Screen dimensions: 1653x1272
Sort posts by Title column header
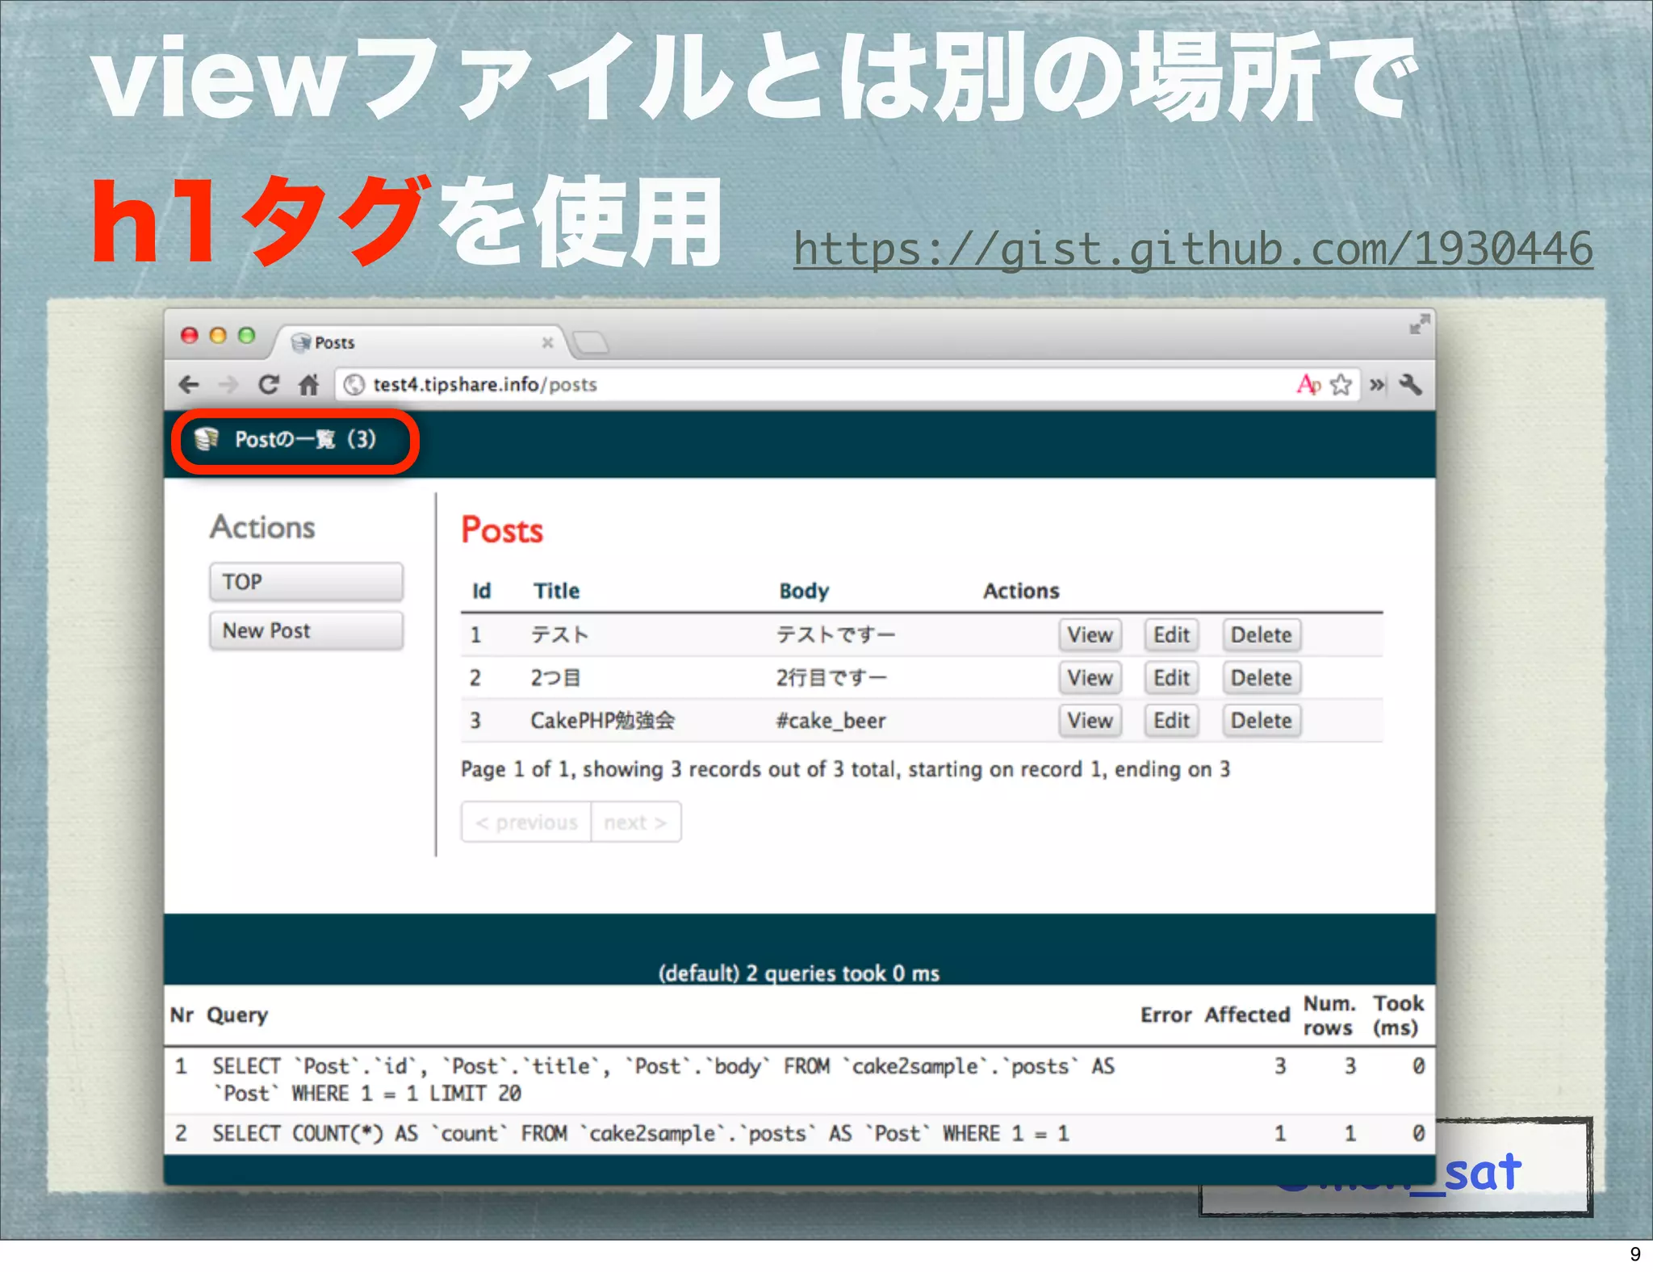click(557, 591)
